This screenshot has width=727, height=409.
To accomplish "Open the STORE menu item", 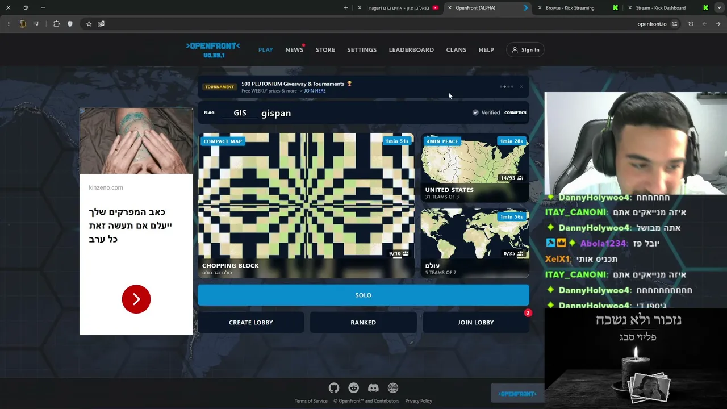I will (325, 50).
